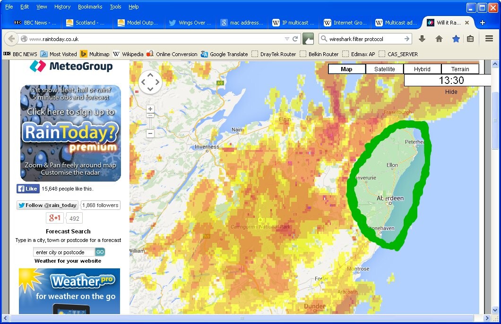The height and width of the screenshot is (324, 501).
Task: Switch to the BBC News tab
Action: tap(35, 23)
